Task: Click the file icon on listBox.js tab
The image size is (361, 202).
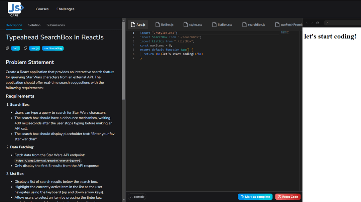Action: coord(157,25)
